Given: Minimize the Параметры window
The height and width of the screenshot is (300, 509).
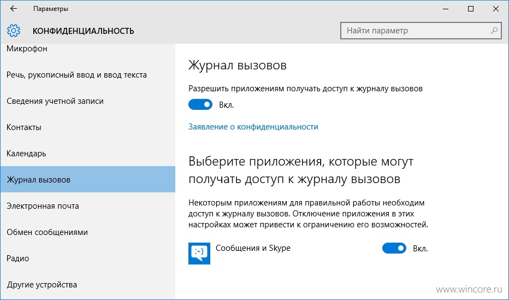Looking at the screenshot, I should (x=446, y=9).
